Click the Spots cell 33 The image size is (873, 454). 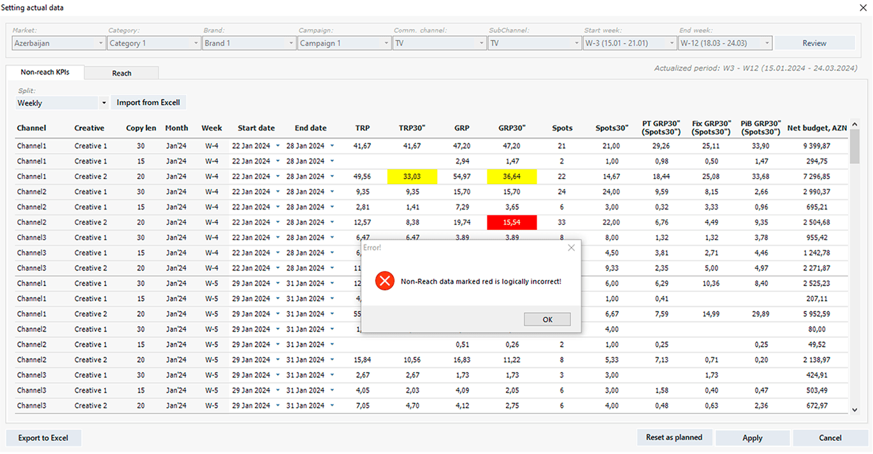tap(561, 222)
